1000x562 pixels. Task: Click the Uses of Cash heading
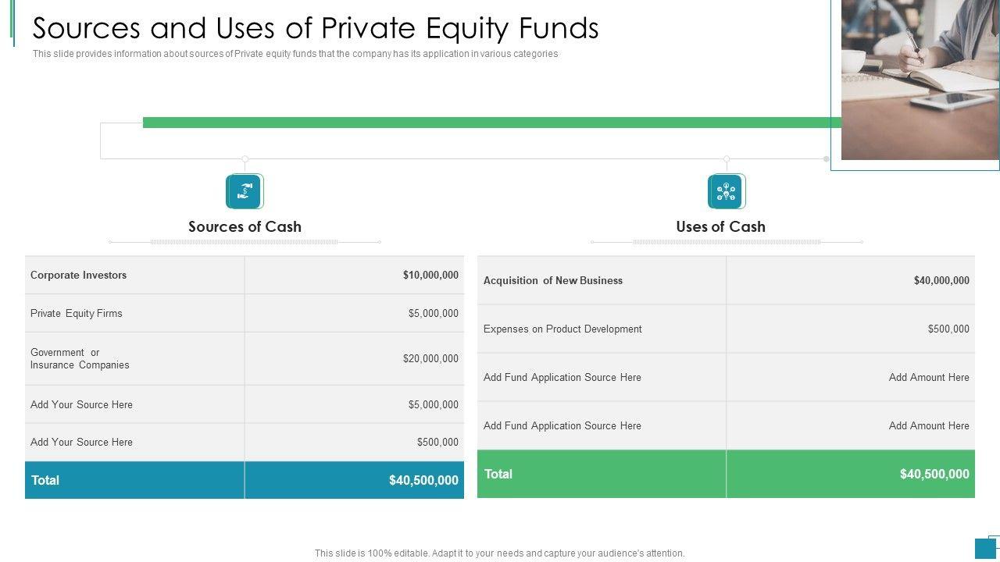click(x=720, y=226)
